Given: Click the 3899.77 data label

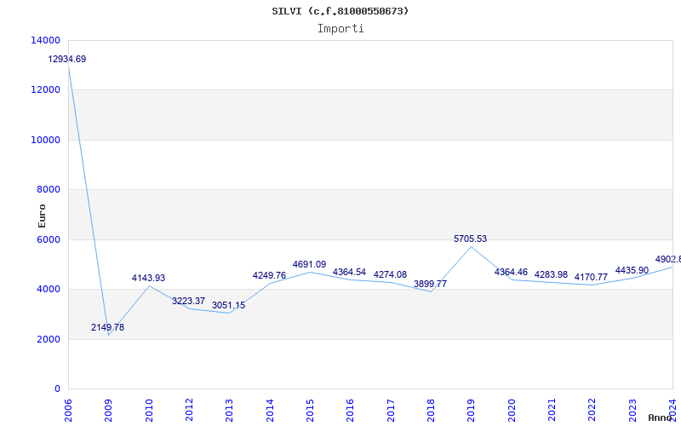Looking at the screenshot, I should [430, 285].
